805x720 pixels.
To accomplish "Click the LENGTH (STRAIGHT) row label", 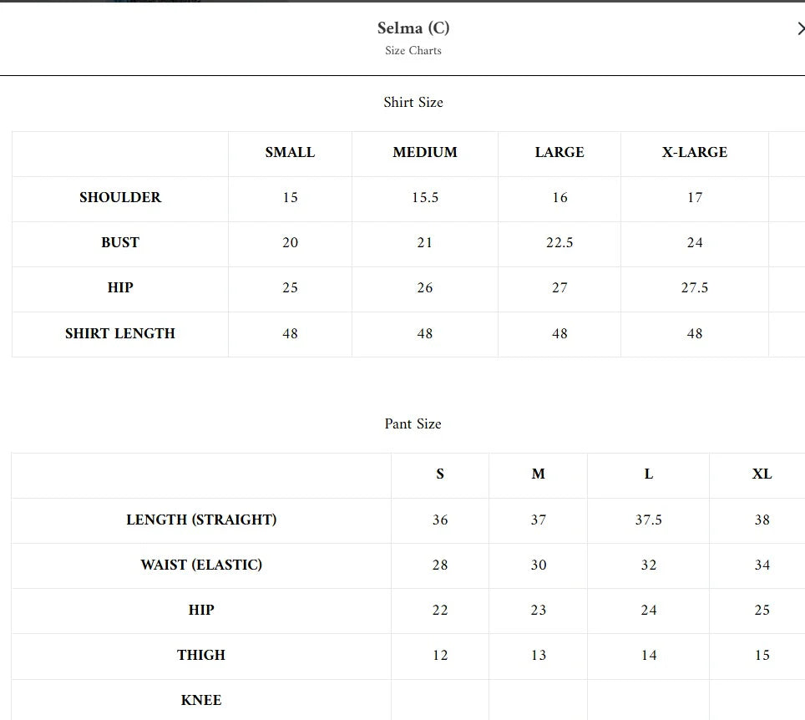I will point(201,520).
